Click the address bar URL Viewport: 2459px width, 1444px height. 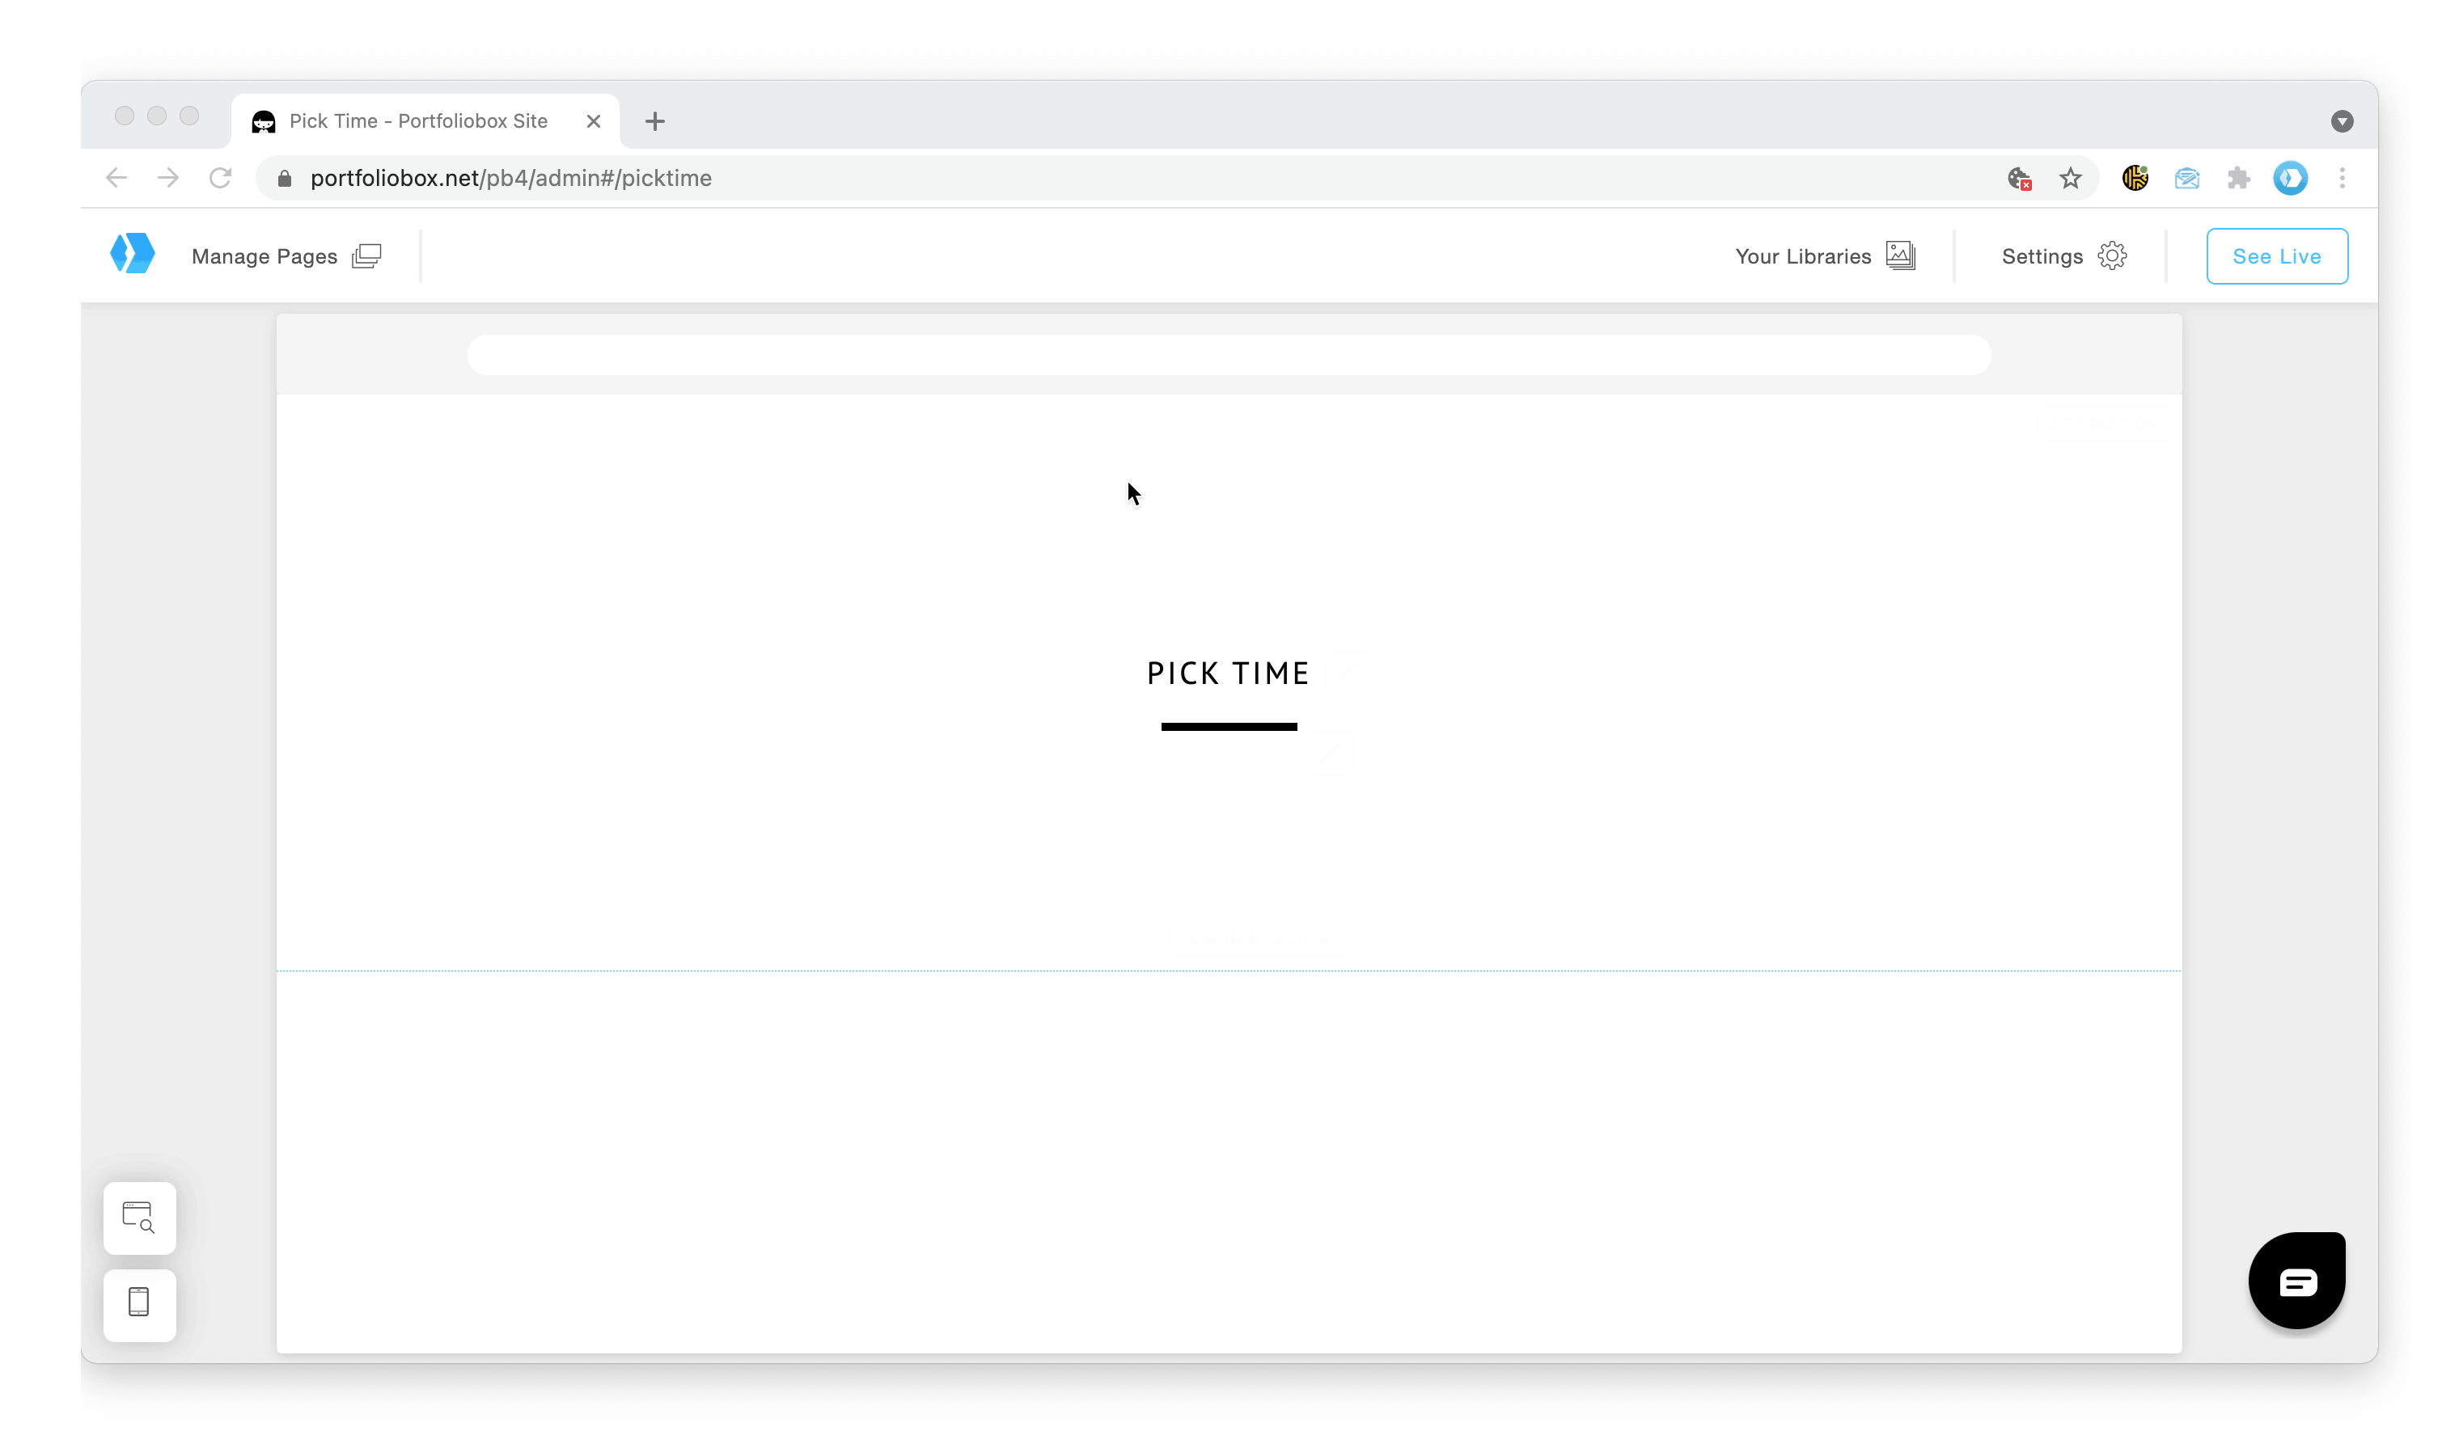[510, 179]
